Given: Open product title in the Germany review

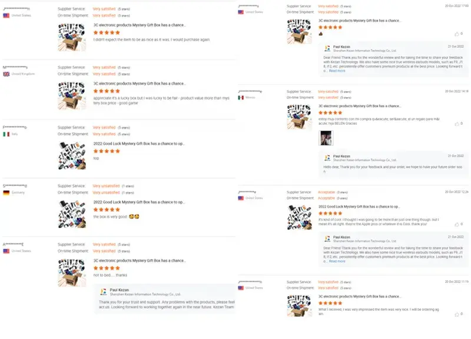Looking at the screenshot, I should coord(139,202).
